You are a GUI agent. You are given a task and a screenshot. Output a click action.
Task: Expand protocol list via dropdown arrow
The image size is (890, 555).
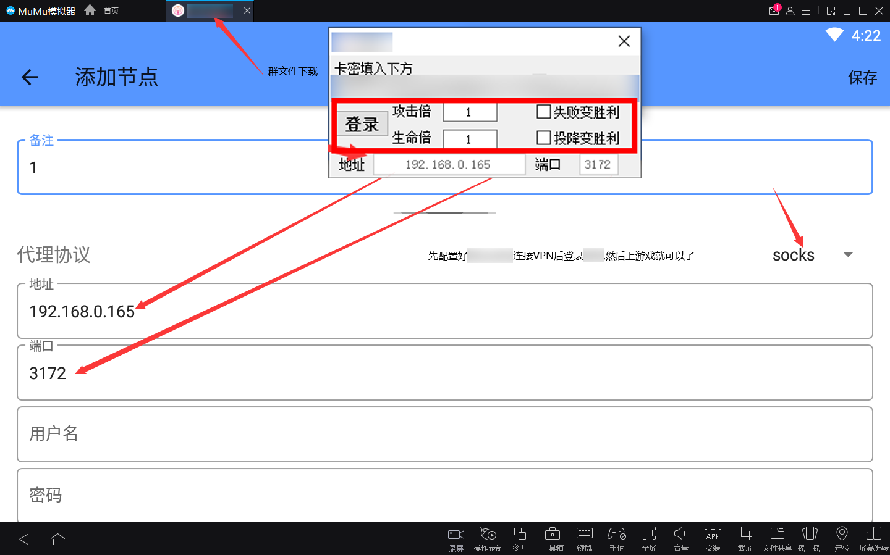[x=848, y=254]
